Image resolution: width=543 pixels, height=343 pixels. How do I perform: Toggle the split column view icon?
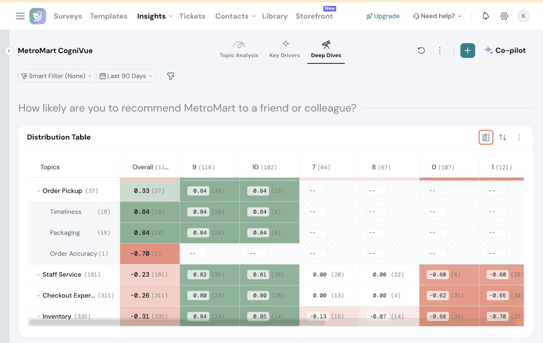point(486,137)
